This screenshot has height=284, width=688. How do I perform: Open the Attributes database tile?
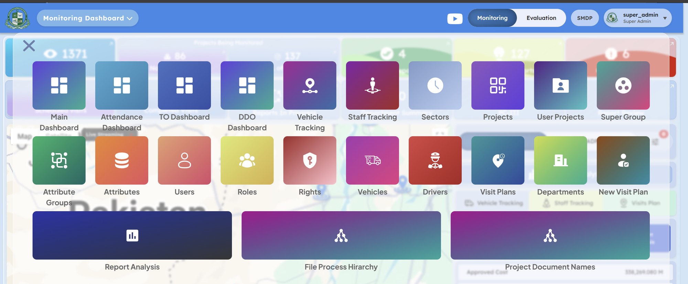[x=122, y=160]
